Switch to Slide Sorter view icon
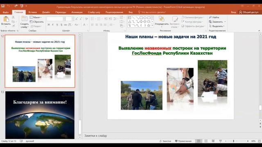The height and width of the screenshot is (147, 262). pos(206,141)
